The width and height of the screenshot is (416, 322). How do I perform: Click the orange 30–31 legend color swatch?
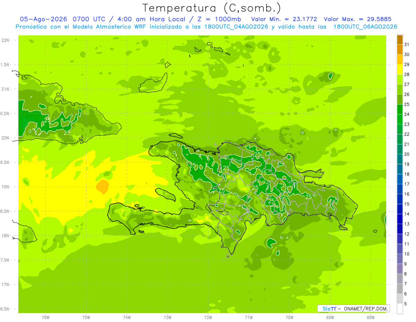tap(400, 49)
